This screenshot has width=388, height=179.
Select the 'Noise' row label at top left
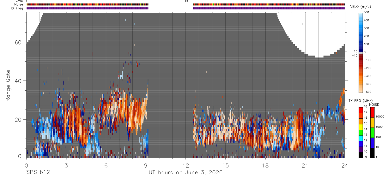coord(19,4)
